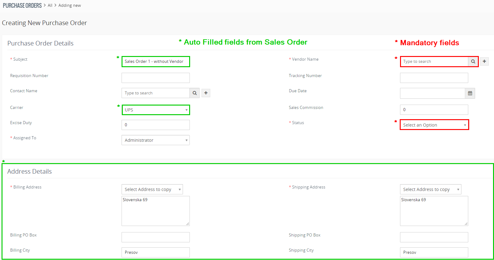494x260 pixels.
Task: Open the Assigned To Administrator dropdown
Action: pos(156,140)
